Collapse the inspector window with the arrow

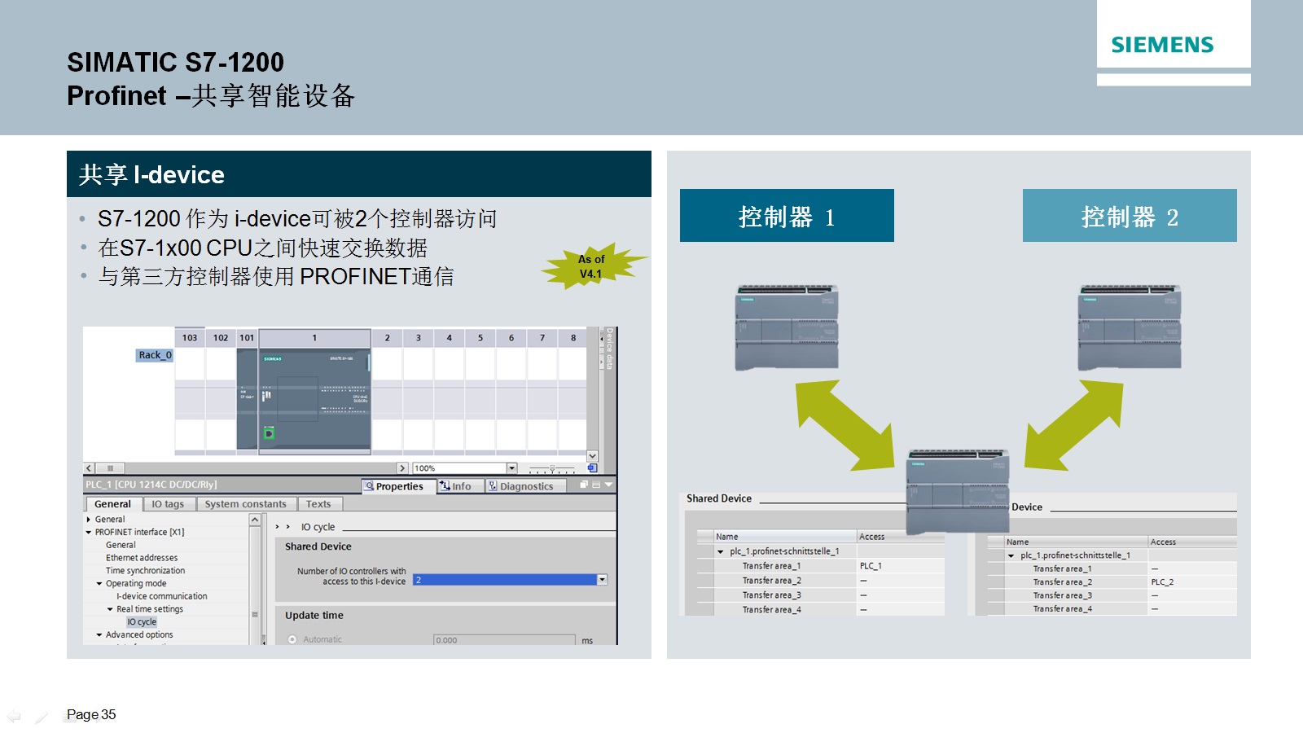click(608, 485)
